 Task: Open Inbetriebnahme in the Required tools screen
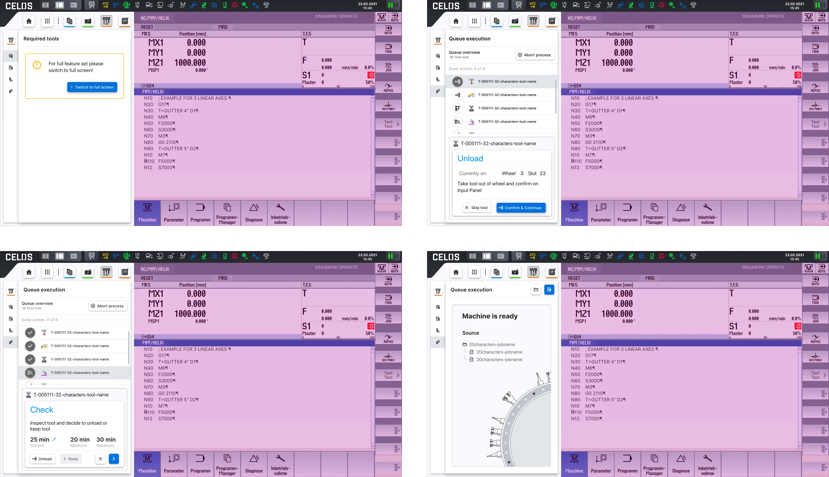[x=281, y=213]
